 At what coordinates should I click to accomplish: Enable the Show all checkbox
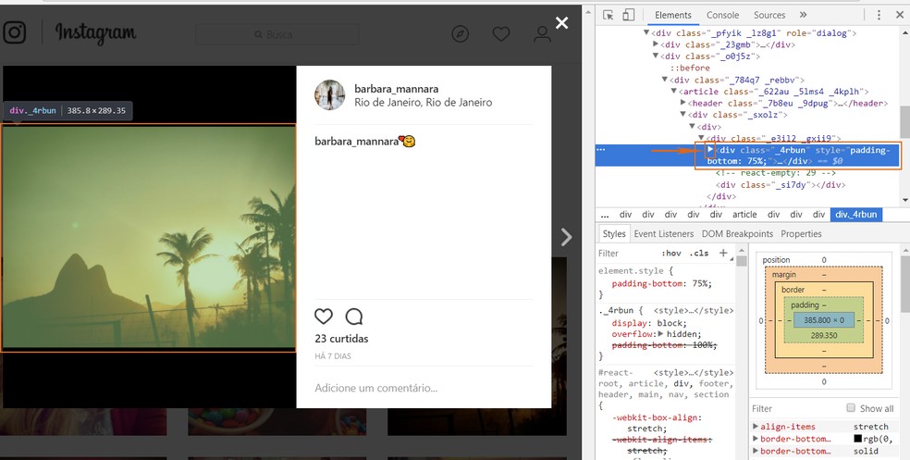coord(851,408)
